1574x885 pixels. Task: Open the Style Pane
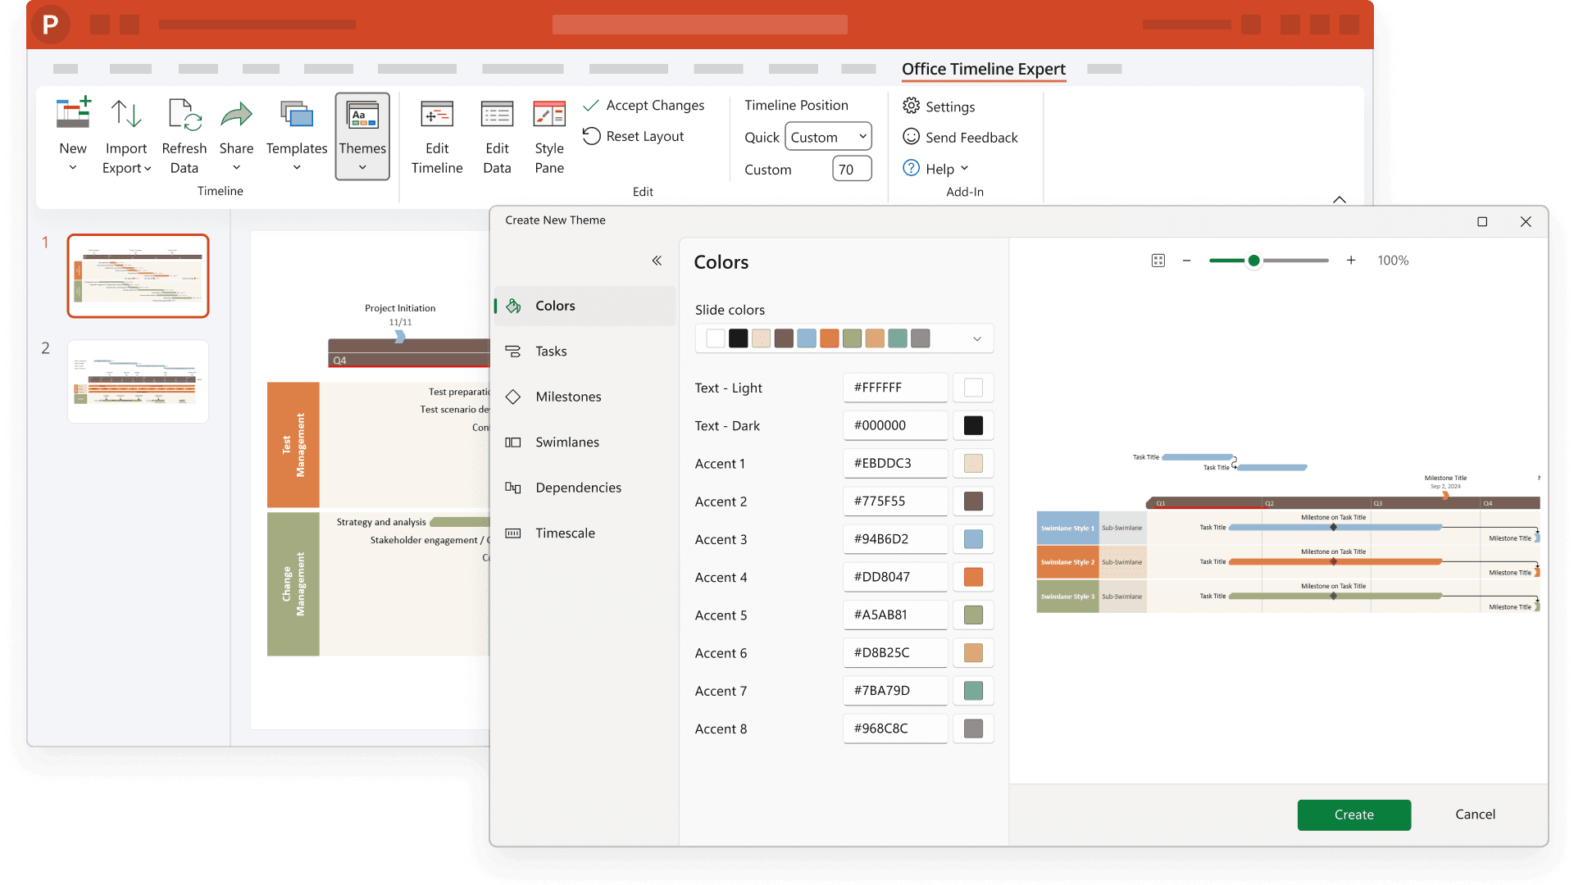[549, 137]
